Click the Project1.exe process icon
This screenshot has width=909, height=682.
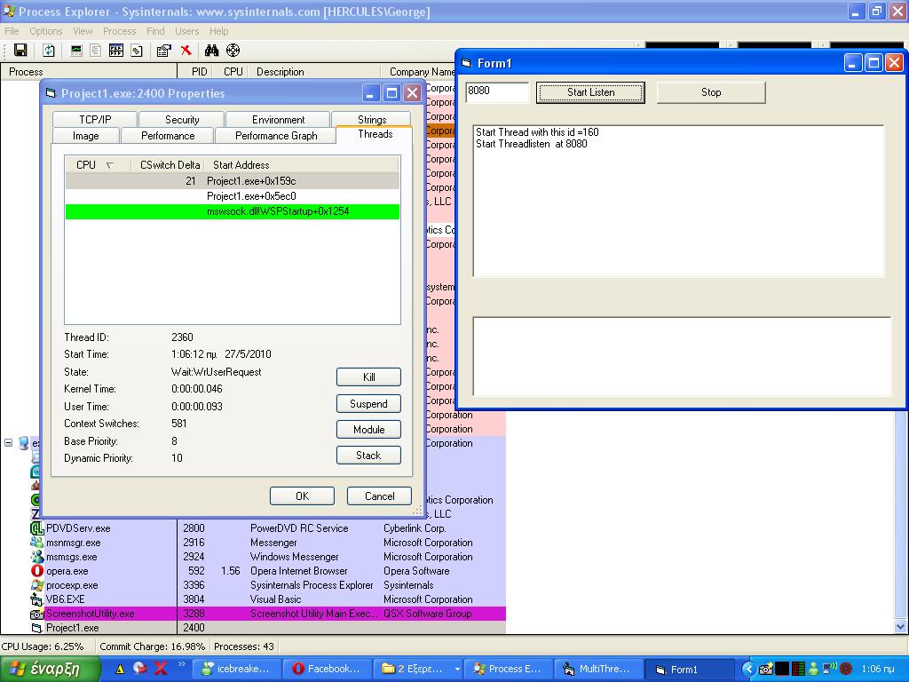point(37,628)
